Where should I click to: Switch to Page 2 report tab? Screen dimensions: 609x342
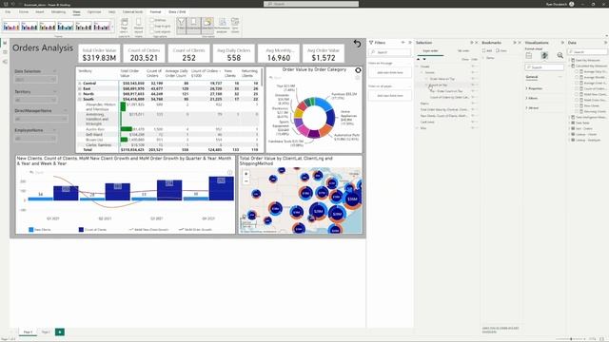pos(46,332)
